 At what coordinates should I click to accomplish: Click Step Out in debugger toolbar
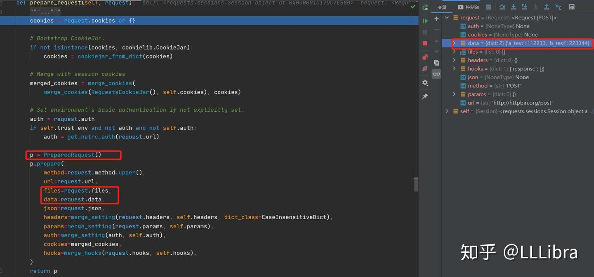click(x=547, y=7)
